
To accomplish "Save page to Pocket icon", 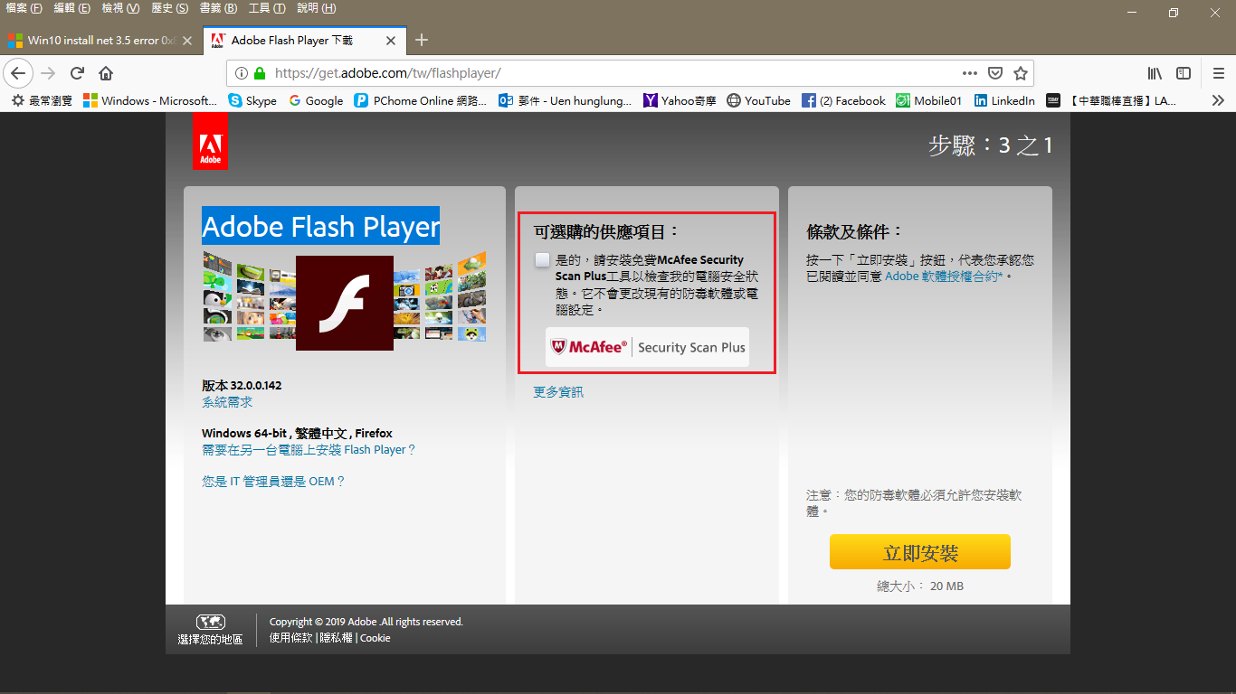I will [994, 73].
